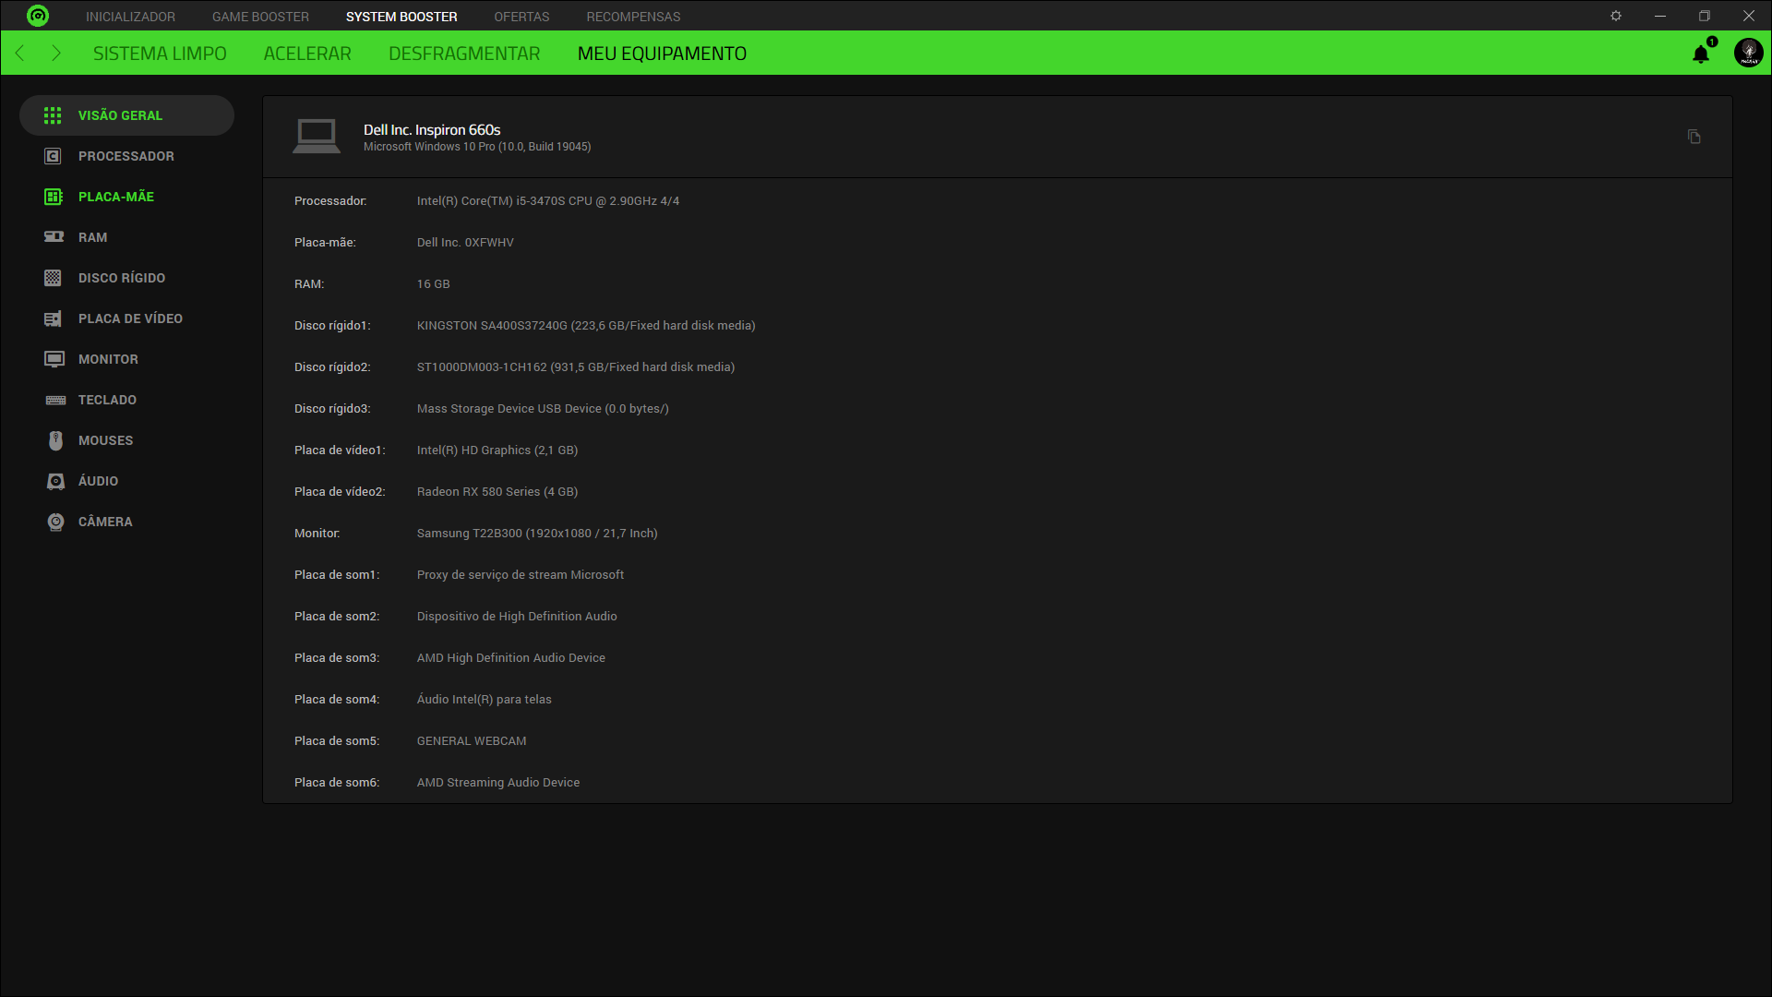Image resolution: width=1772 pixels, height=997 pixels.
Task: Click Proxy de serviço de stream Microsoft
Action: 521,575
